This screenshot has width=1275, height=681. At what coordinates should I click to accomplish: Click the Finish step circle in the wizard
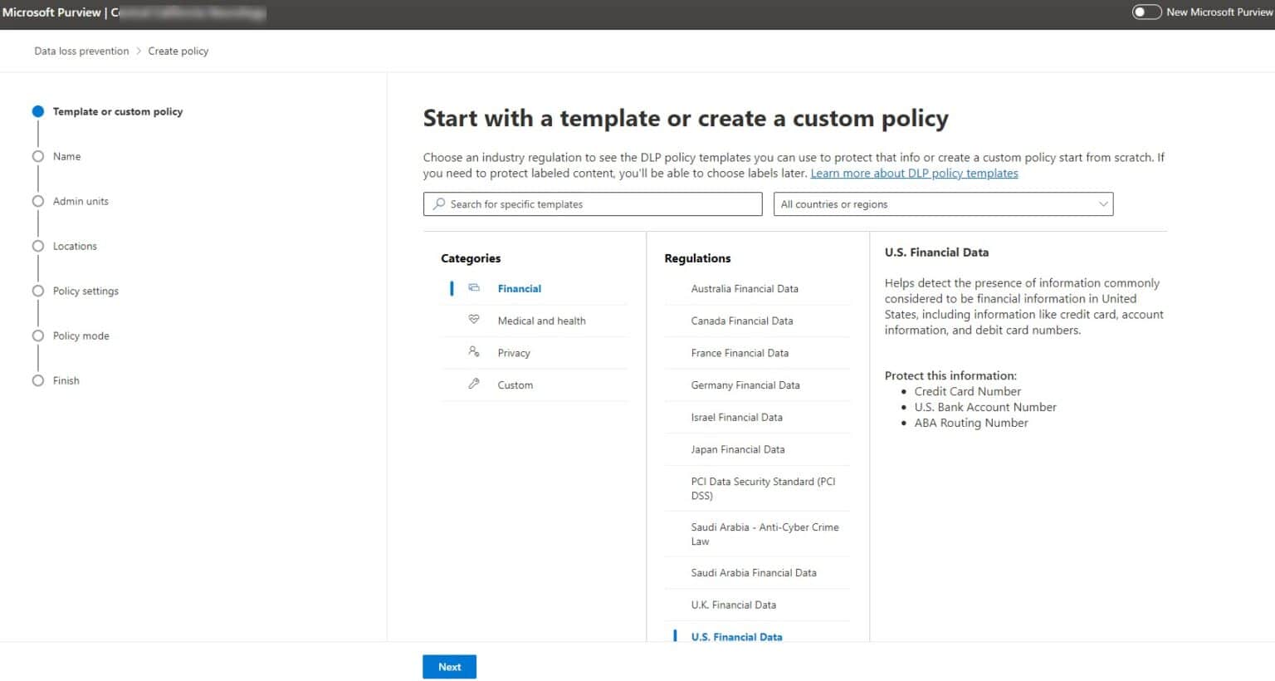[38, 380]
